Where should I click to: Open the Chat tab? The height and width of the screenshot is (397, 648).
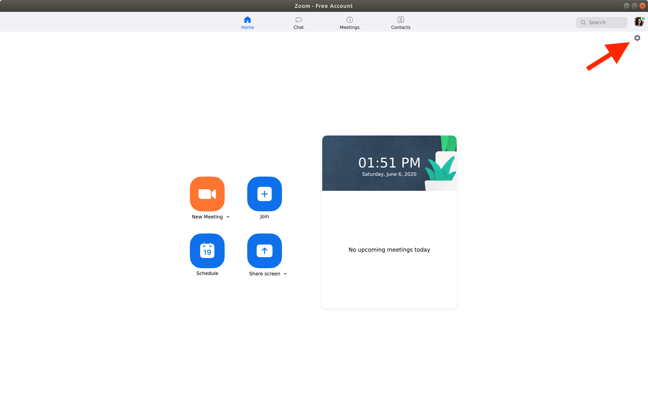pos(298,23)
